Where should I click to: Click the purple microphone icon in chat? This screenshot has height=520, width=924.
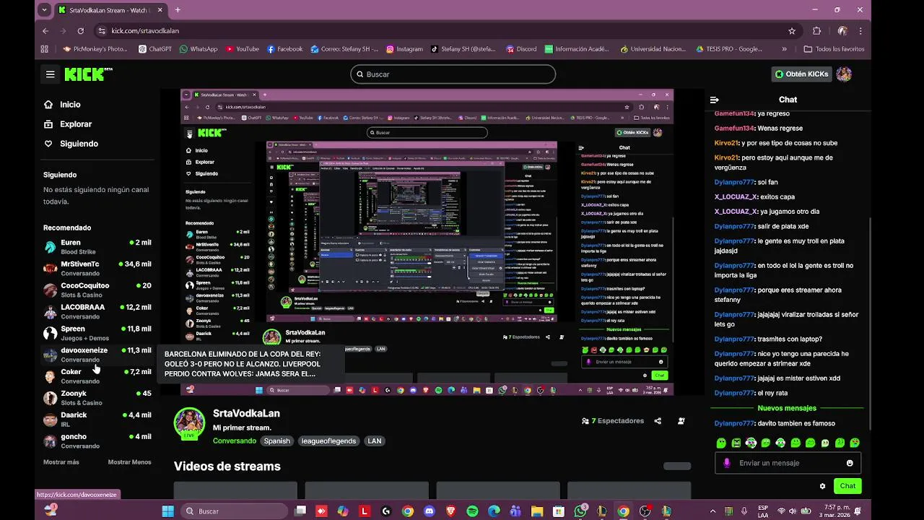[727, 463]
